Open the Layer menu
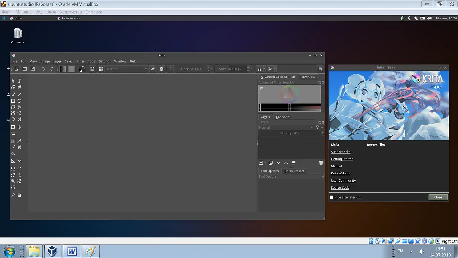Image resolution: width=458 pixels, height=258 pixels. (x=57, y=61)
